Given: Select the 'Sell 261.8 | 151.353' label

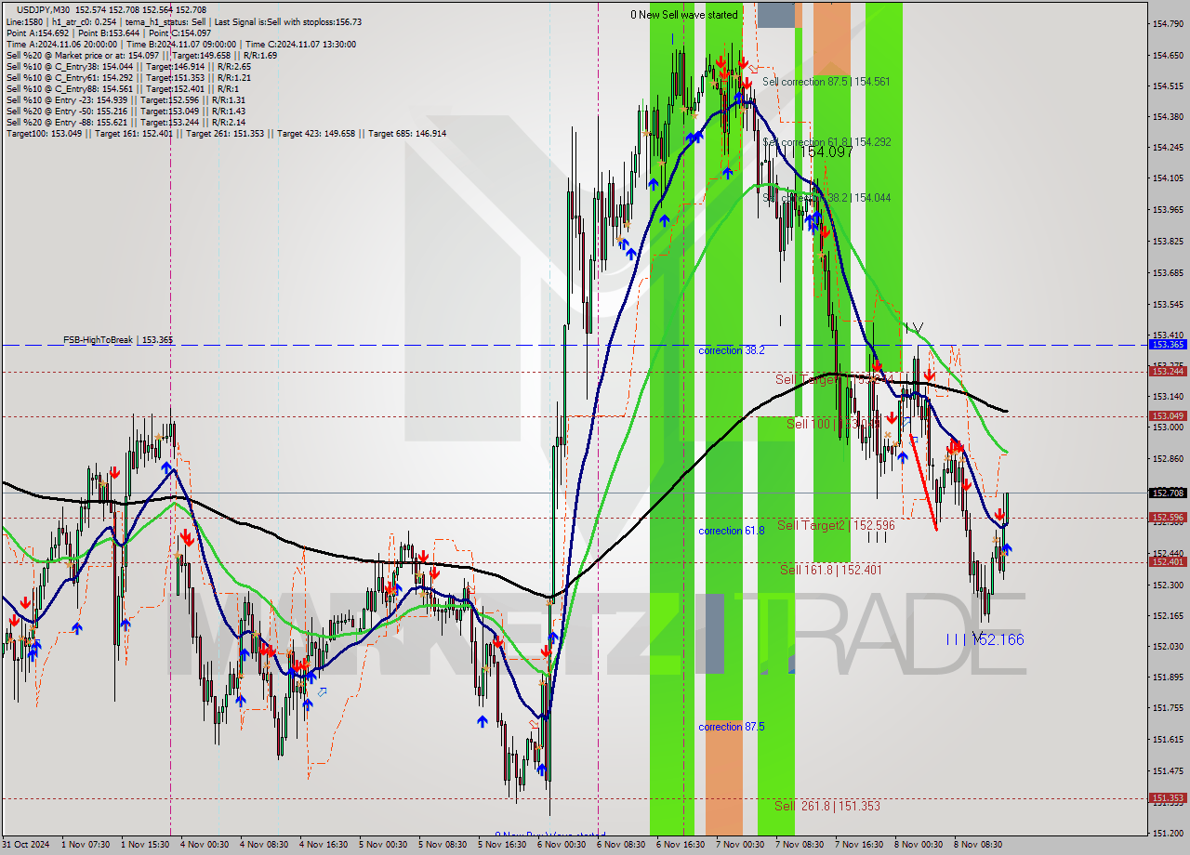Looking at the screenshot, I should [x=827, y=806].
